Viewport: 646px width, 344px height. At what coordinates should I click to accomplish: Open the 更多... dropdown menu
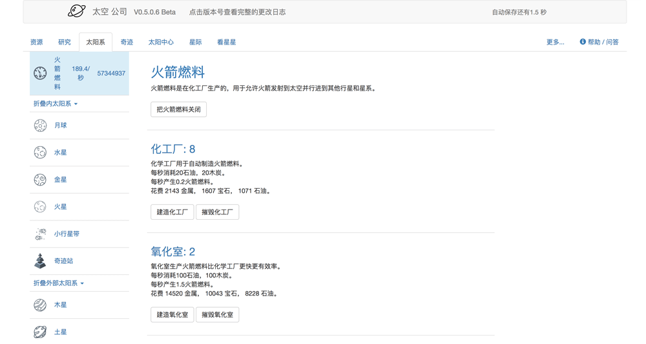pos(555,42)
